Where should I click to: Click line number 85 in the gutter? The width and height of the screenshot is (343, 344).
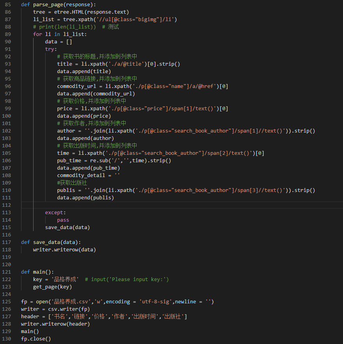pyautogui.click(x=8, y=5)
